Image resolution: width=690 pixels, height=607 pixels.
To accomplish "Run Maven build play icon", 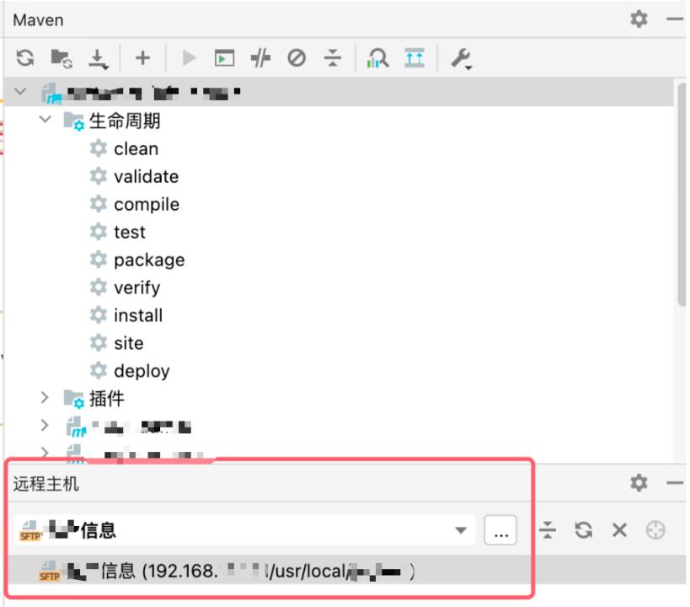I will [190, 57].
